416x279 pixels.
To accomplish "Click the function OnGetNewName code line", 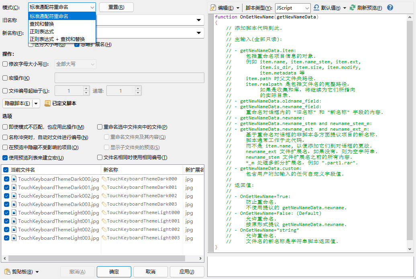I will pyautogui.click(x=266, y=17).
